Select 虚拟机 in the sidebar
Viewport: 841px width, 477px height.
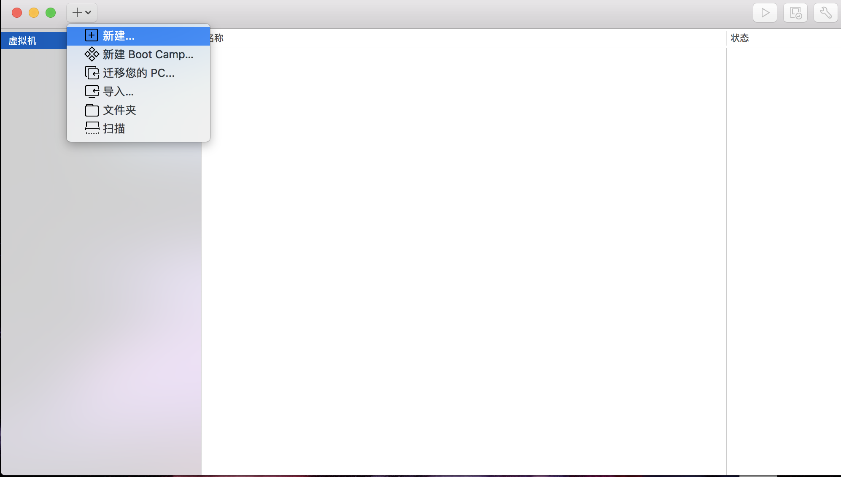34,41
